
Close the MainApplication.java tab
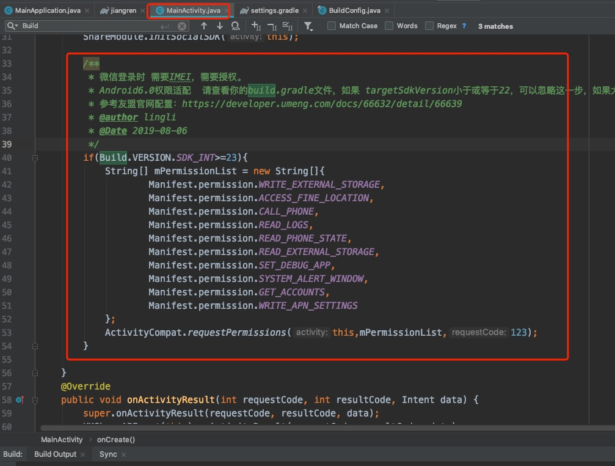(87, 10)
